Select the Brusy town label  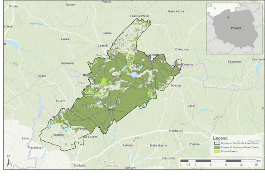click(x=13, y=7)
